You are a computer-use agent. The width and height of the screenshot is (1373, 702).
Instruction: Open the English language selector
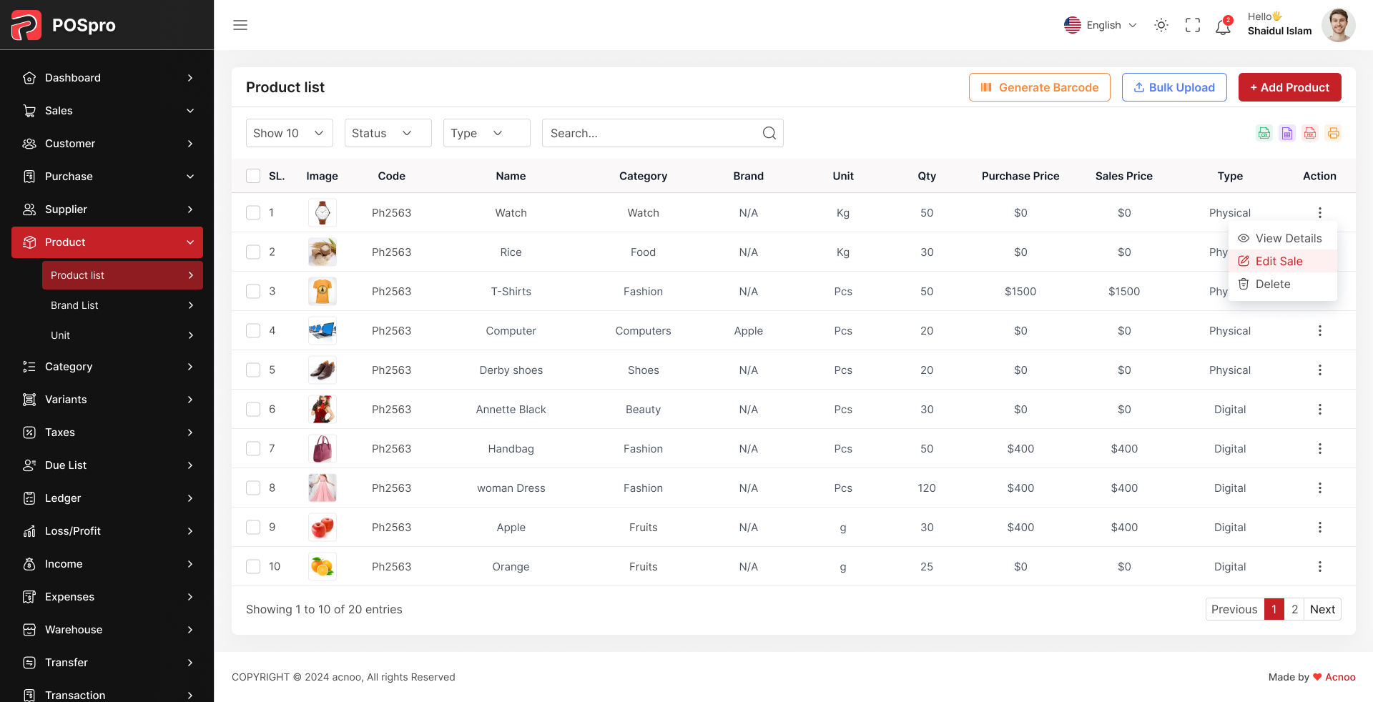[1100, 25]
